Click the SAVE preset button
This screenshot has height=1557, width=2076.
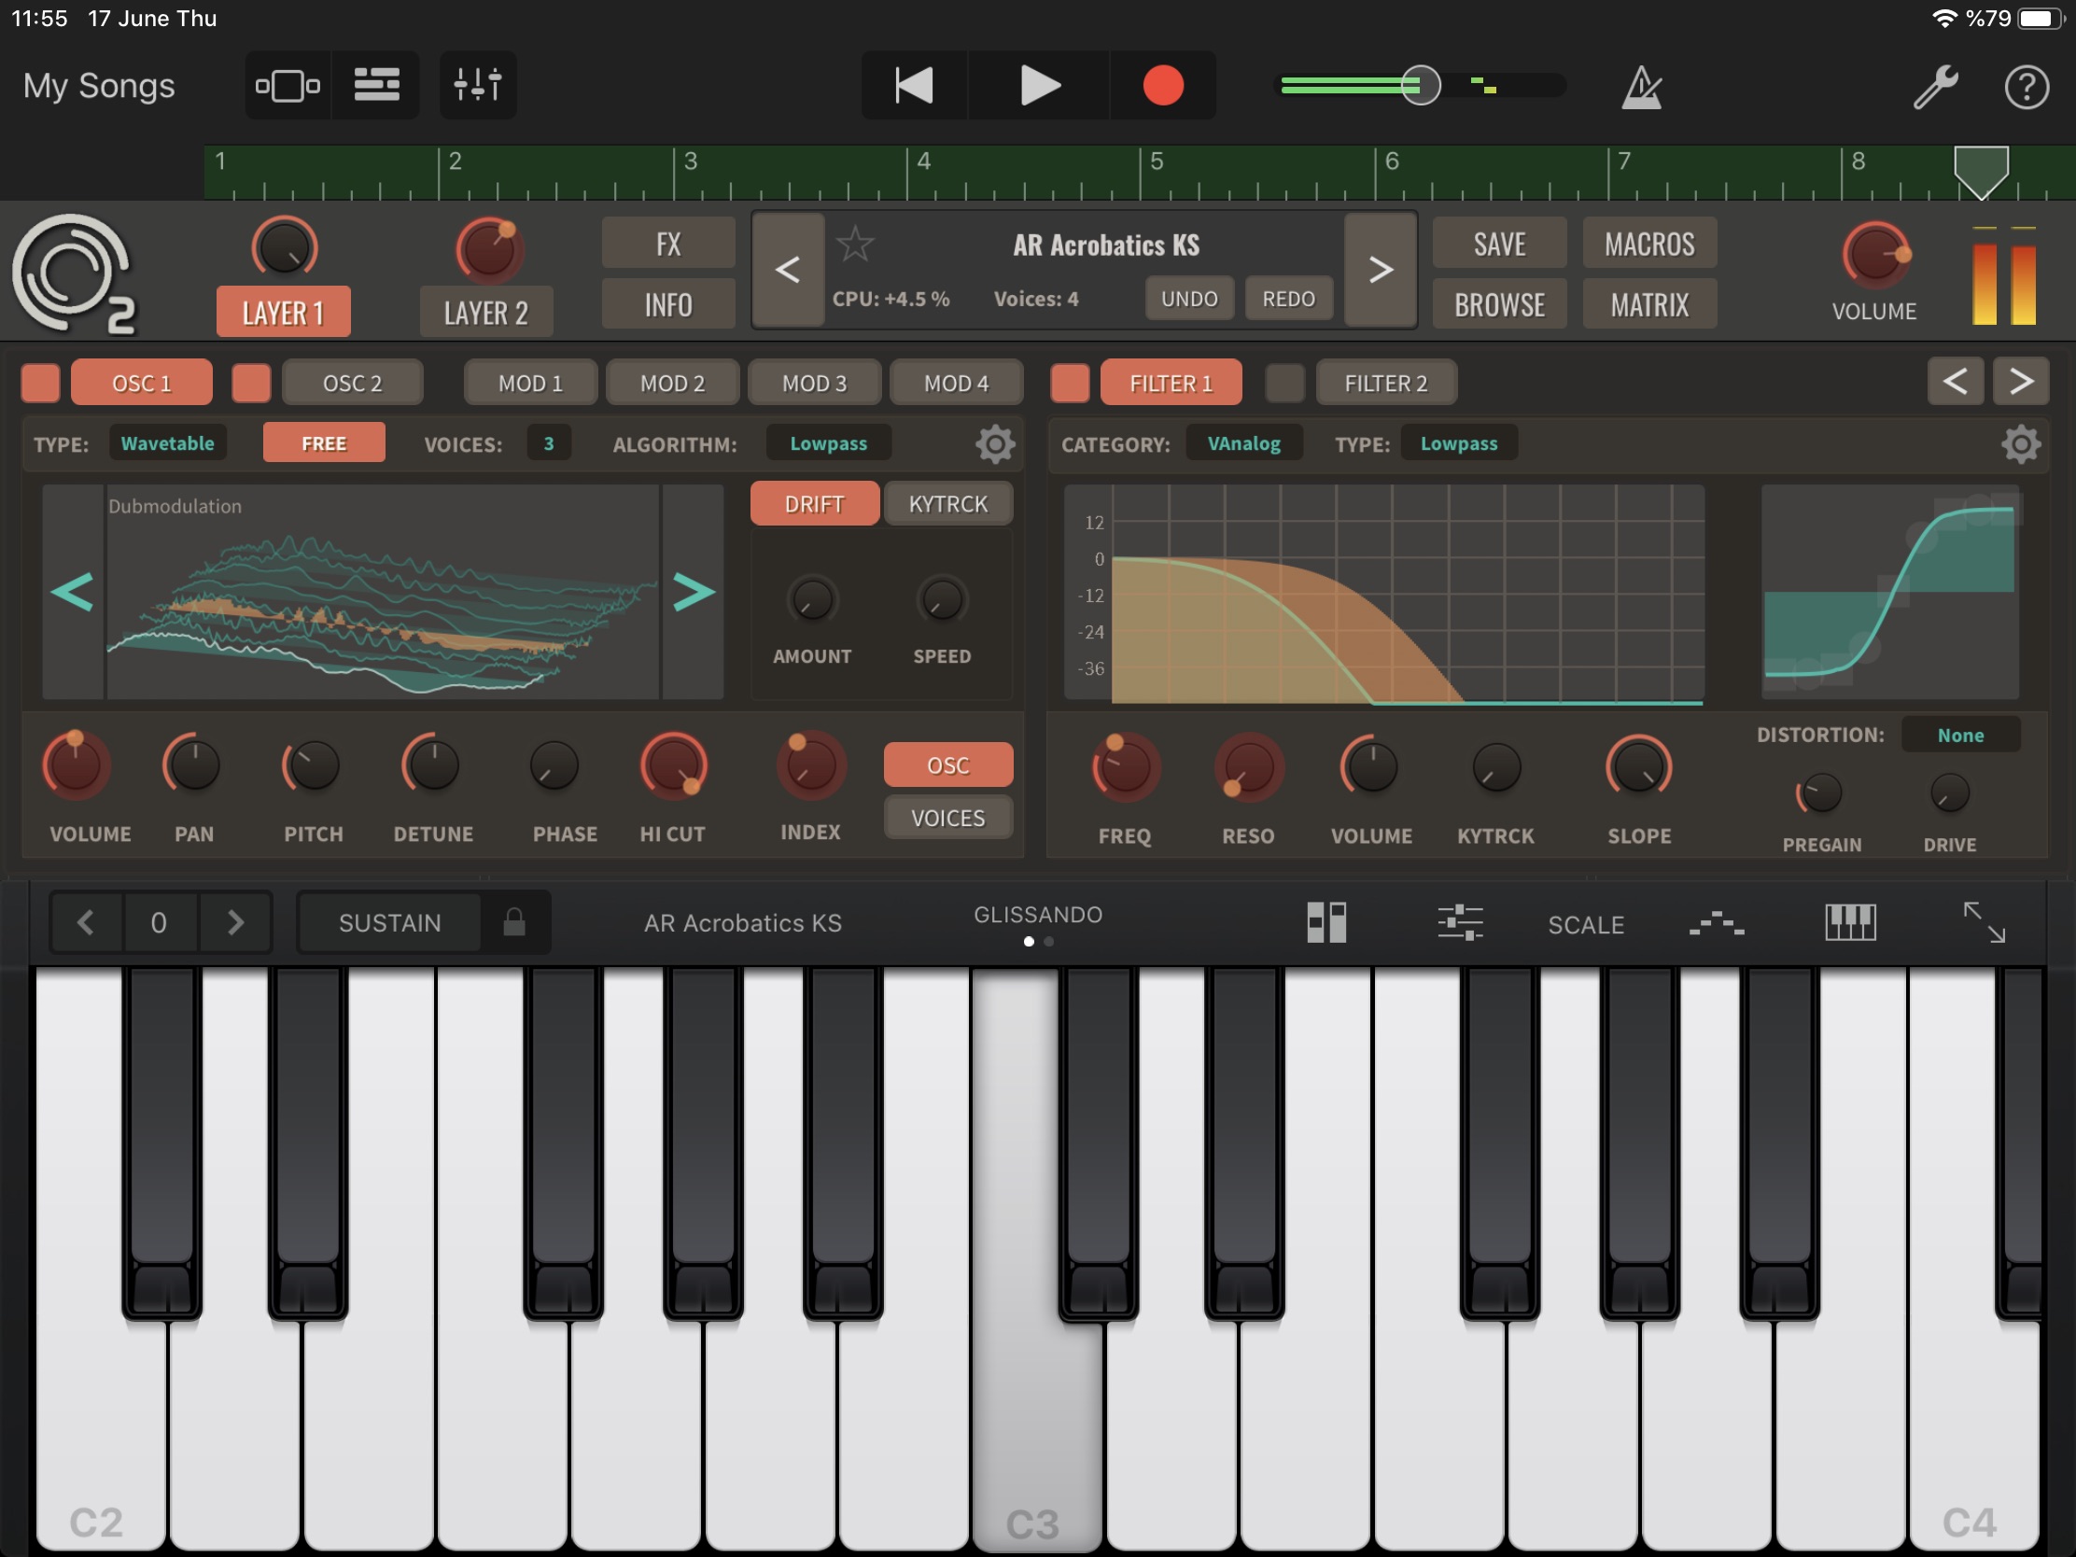(1499, 244)
